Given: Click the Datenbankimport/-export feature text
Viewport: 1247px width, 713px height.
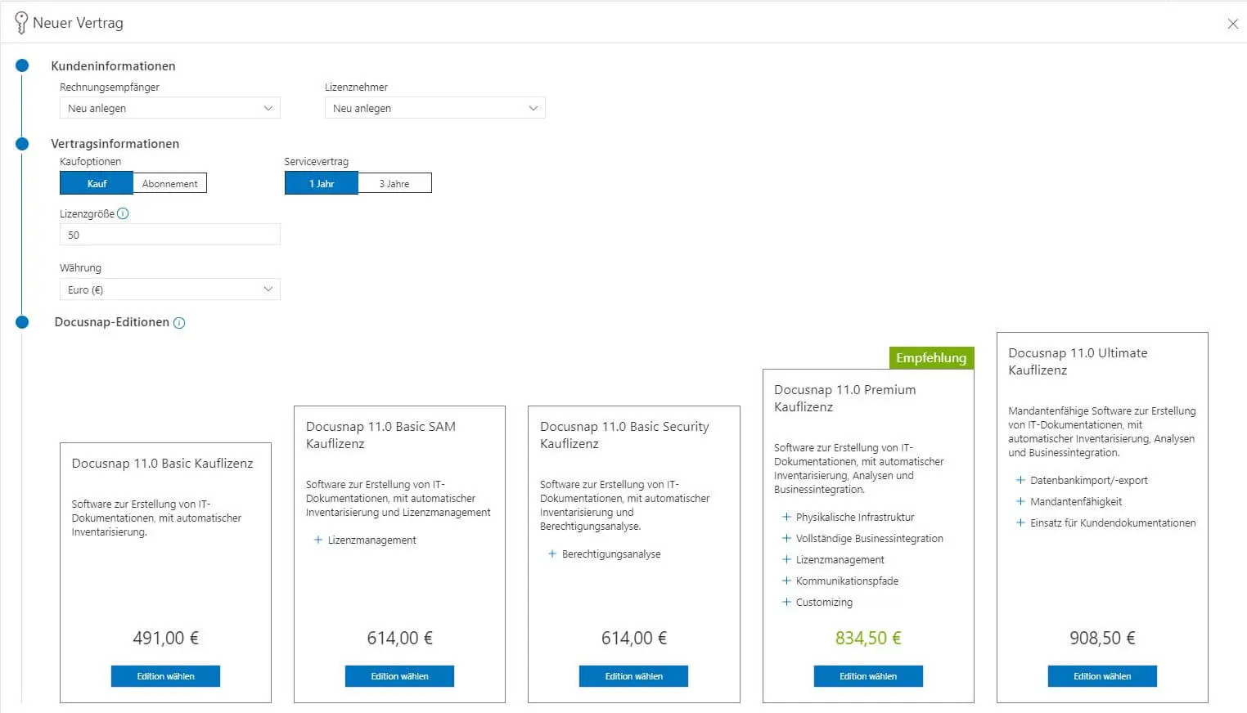Looking at the screenshot, I should 1089,480.
